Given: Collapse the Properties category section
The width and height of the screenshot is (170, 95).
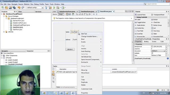Looking at the screenshot, I should [135, 44].
